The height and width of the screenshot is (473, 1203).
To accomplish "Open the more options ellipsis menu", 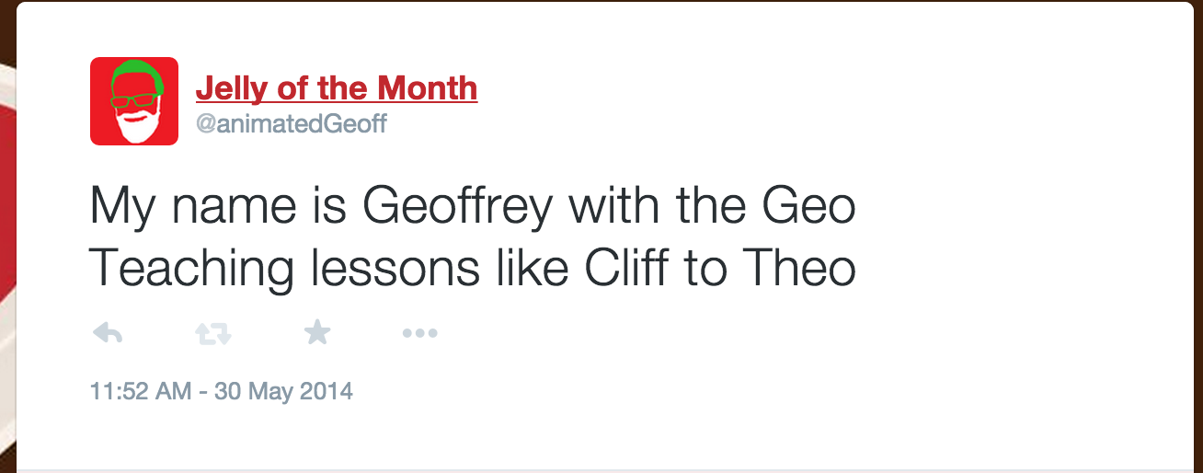I will click(420, 334).
